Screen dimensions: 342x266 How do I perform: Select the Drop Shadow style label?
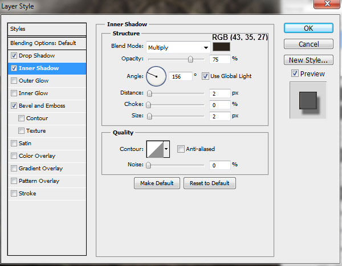click(36, 56)
